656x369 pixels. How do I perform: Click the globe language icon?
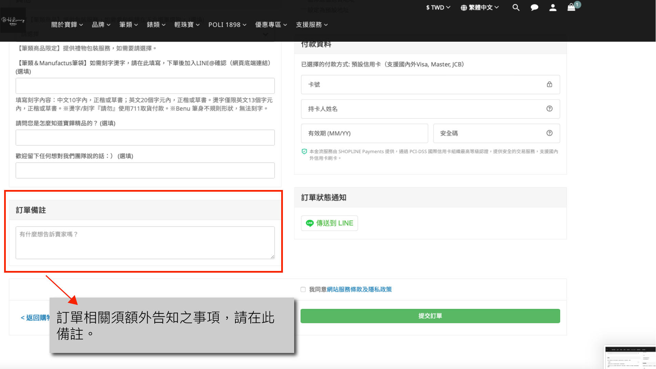click(464, 8)
